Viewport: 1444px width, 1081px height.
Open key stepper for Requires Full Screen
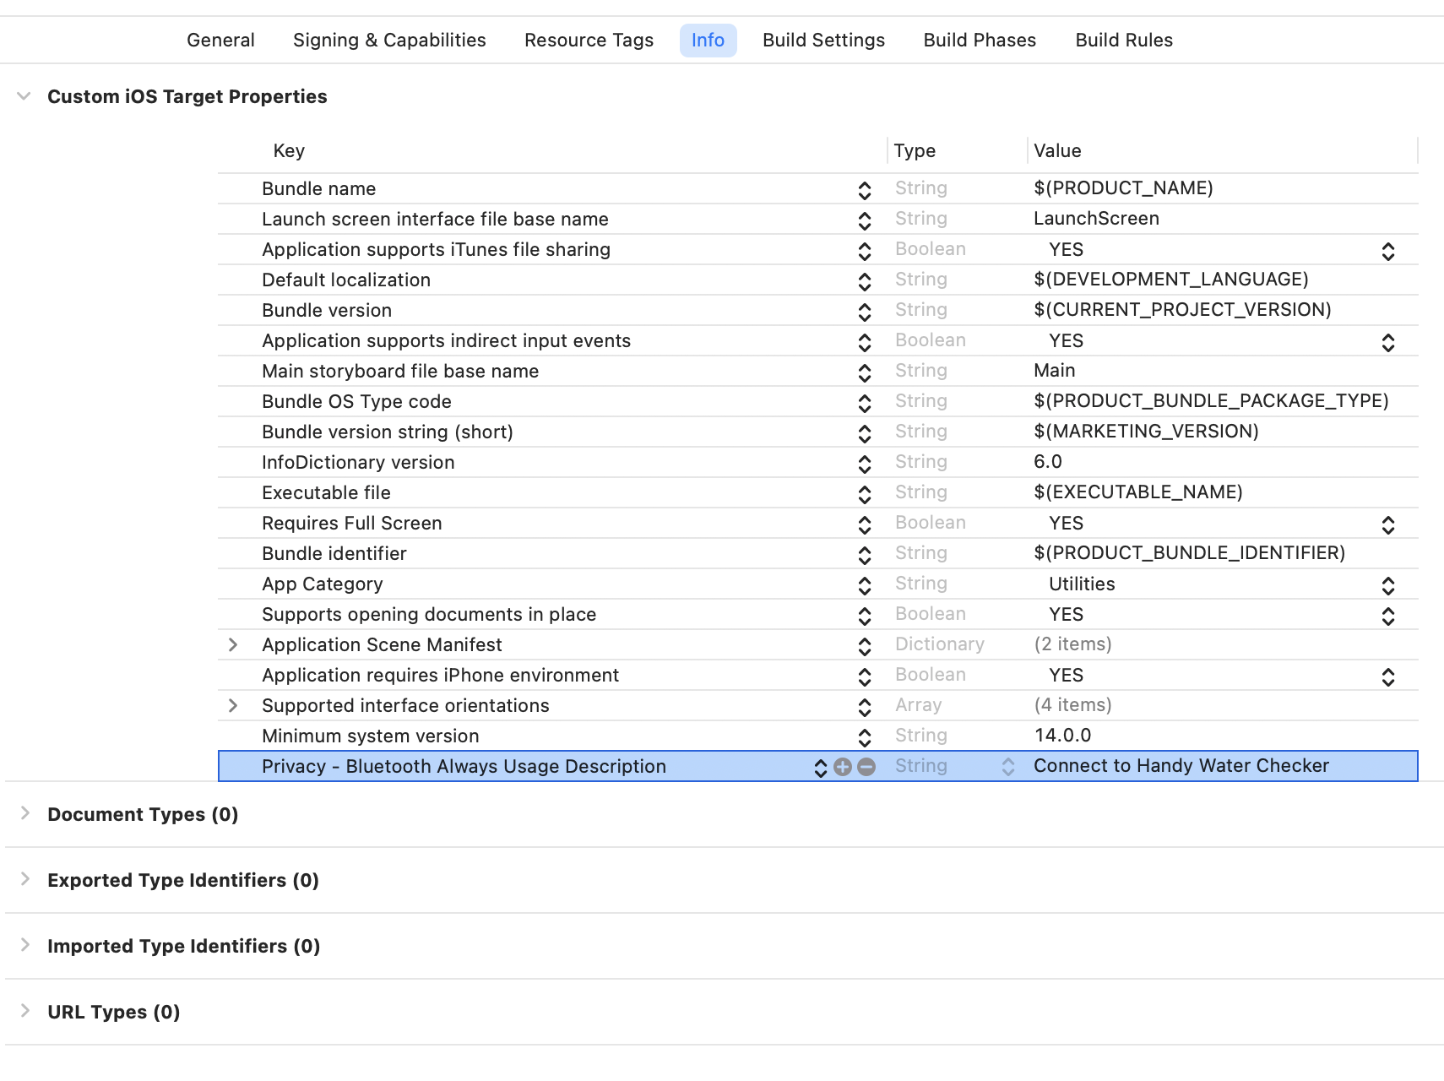[864, 524]
